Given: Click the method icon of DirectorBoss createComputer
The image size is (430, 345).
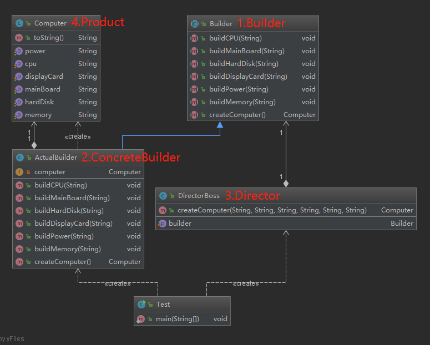Looking at the screenshot, I should coord(163,210).
